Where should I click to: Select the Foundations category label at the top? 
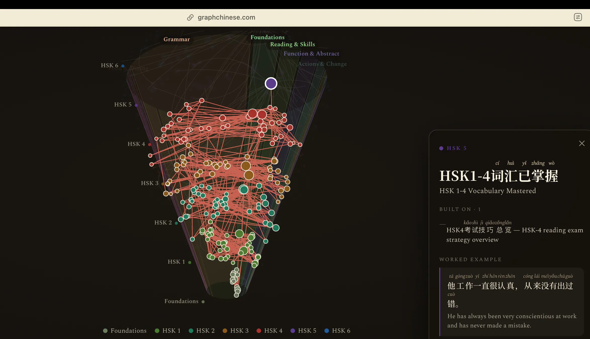click(267, 37)
